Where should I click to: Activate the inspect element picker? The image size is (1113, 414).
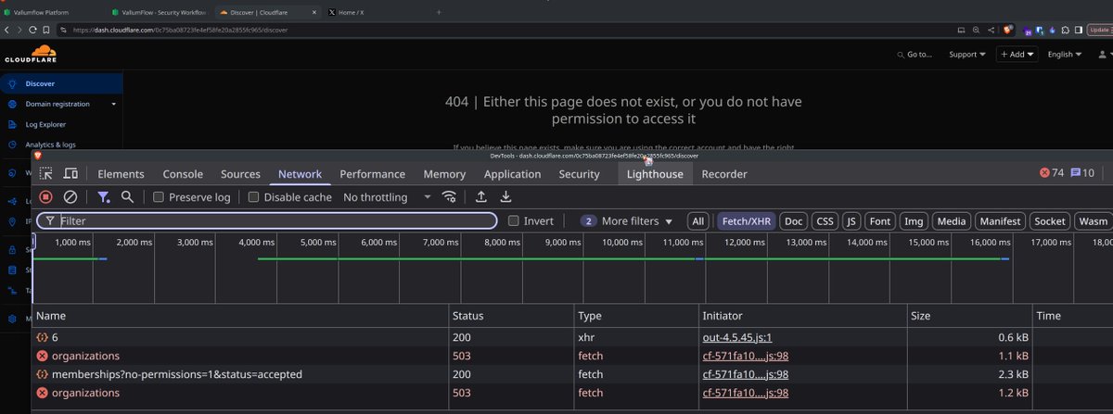tap(45, 174)
